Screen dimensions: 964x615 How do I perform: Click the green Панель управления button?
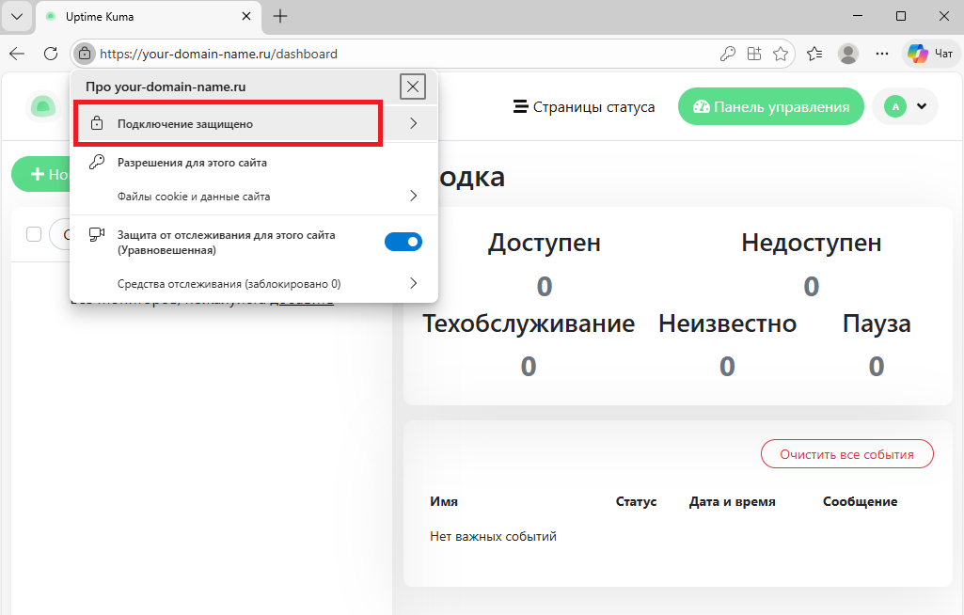click(x=770, y=106)
